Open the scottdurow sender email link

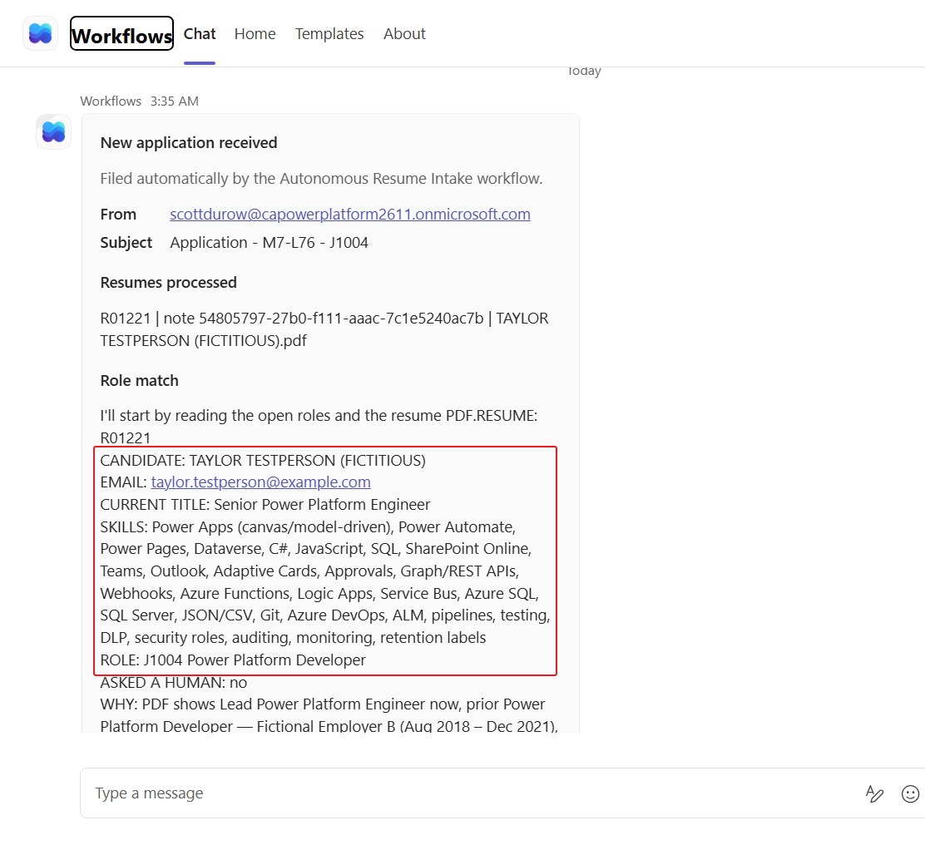coord(350,214)
